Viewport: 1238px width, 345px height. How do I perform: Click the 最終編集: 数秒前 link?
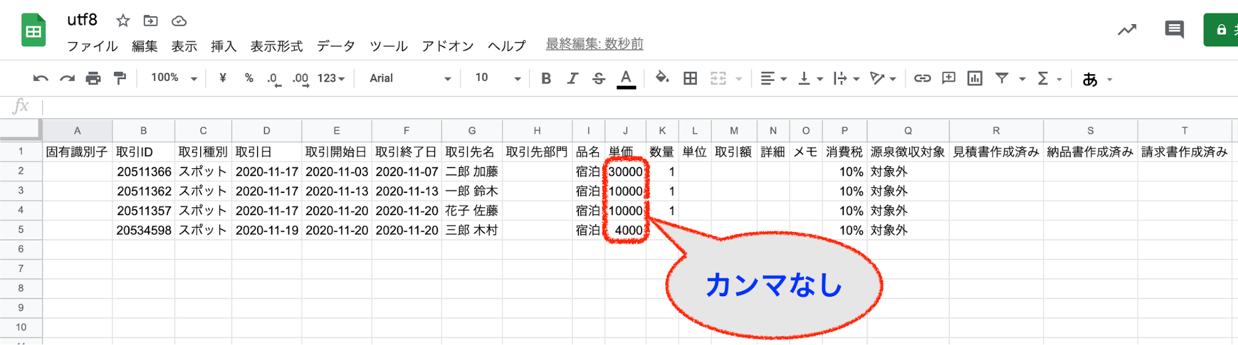594,44
